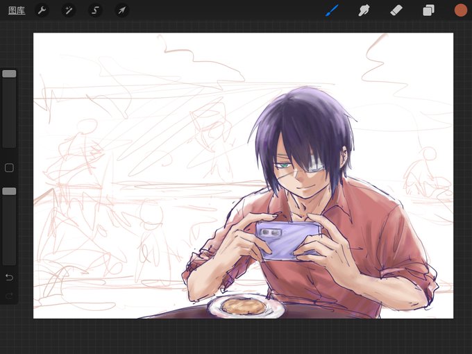The image size is (472, 354).
Task: Open the active color swatch
Action: [x=461, y=10]
